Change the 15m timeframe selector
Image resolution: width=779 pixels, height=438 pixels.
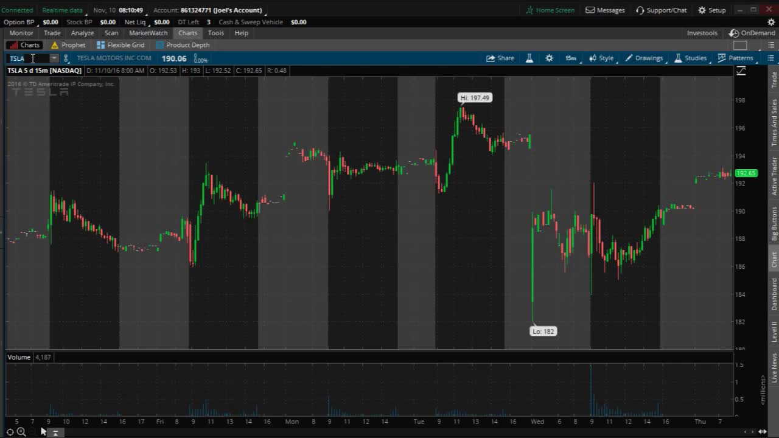point(570,58)
